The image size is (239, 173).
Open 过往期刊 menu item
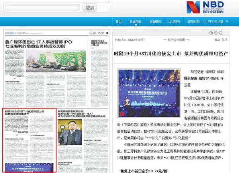coord(174,22)
